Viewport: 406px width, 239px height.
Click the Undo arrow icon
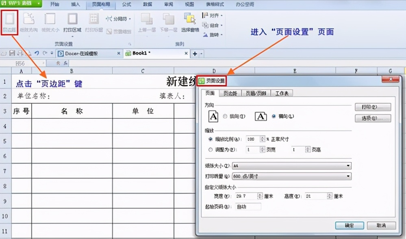pos(37,53)
